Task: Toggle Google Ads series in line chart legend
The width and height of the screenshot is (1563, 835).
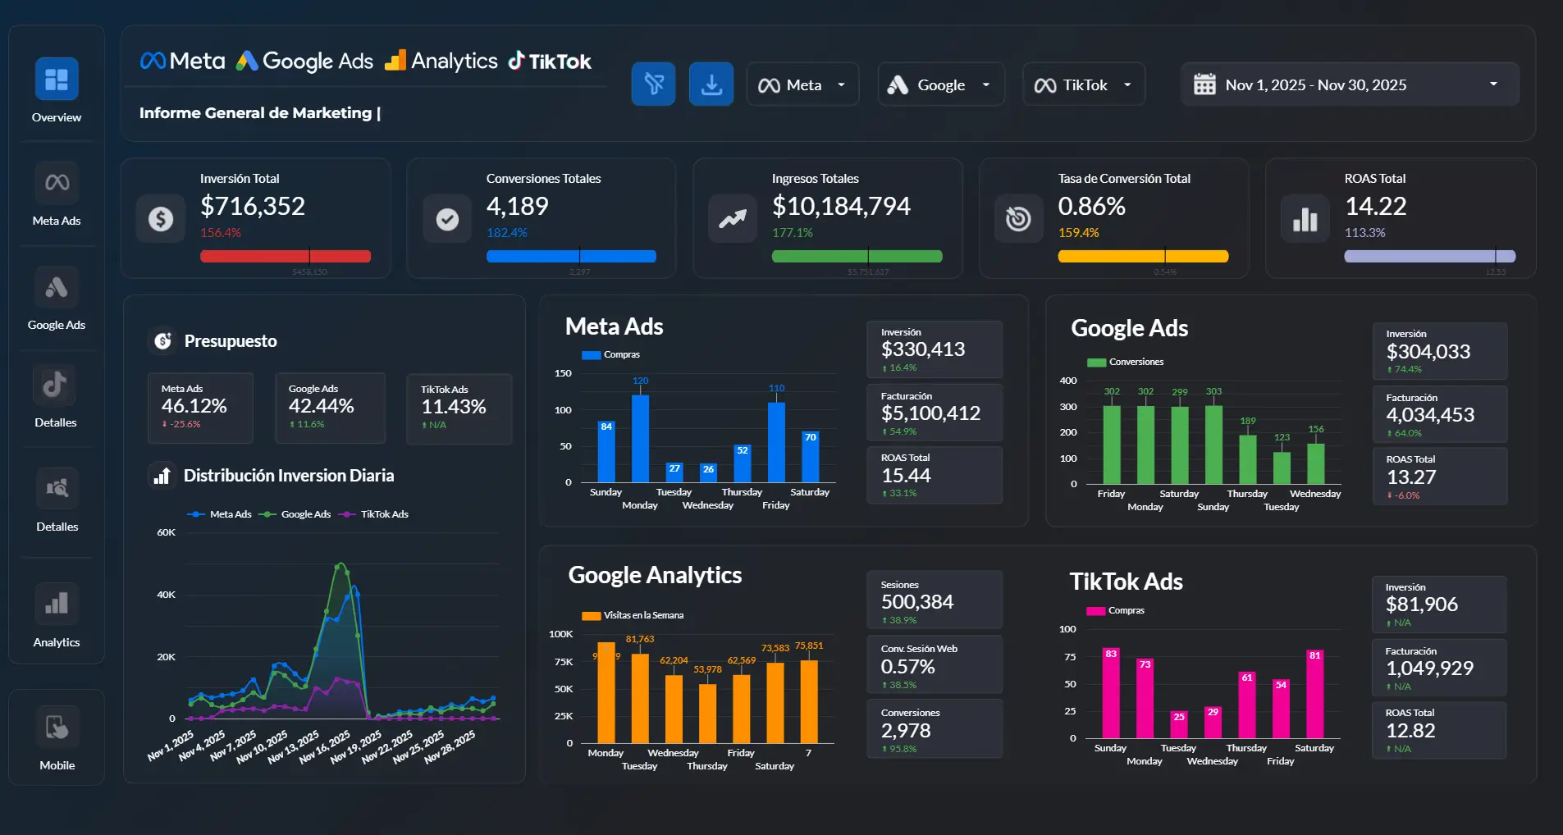Action: (x=295, y=514)
